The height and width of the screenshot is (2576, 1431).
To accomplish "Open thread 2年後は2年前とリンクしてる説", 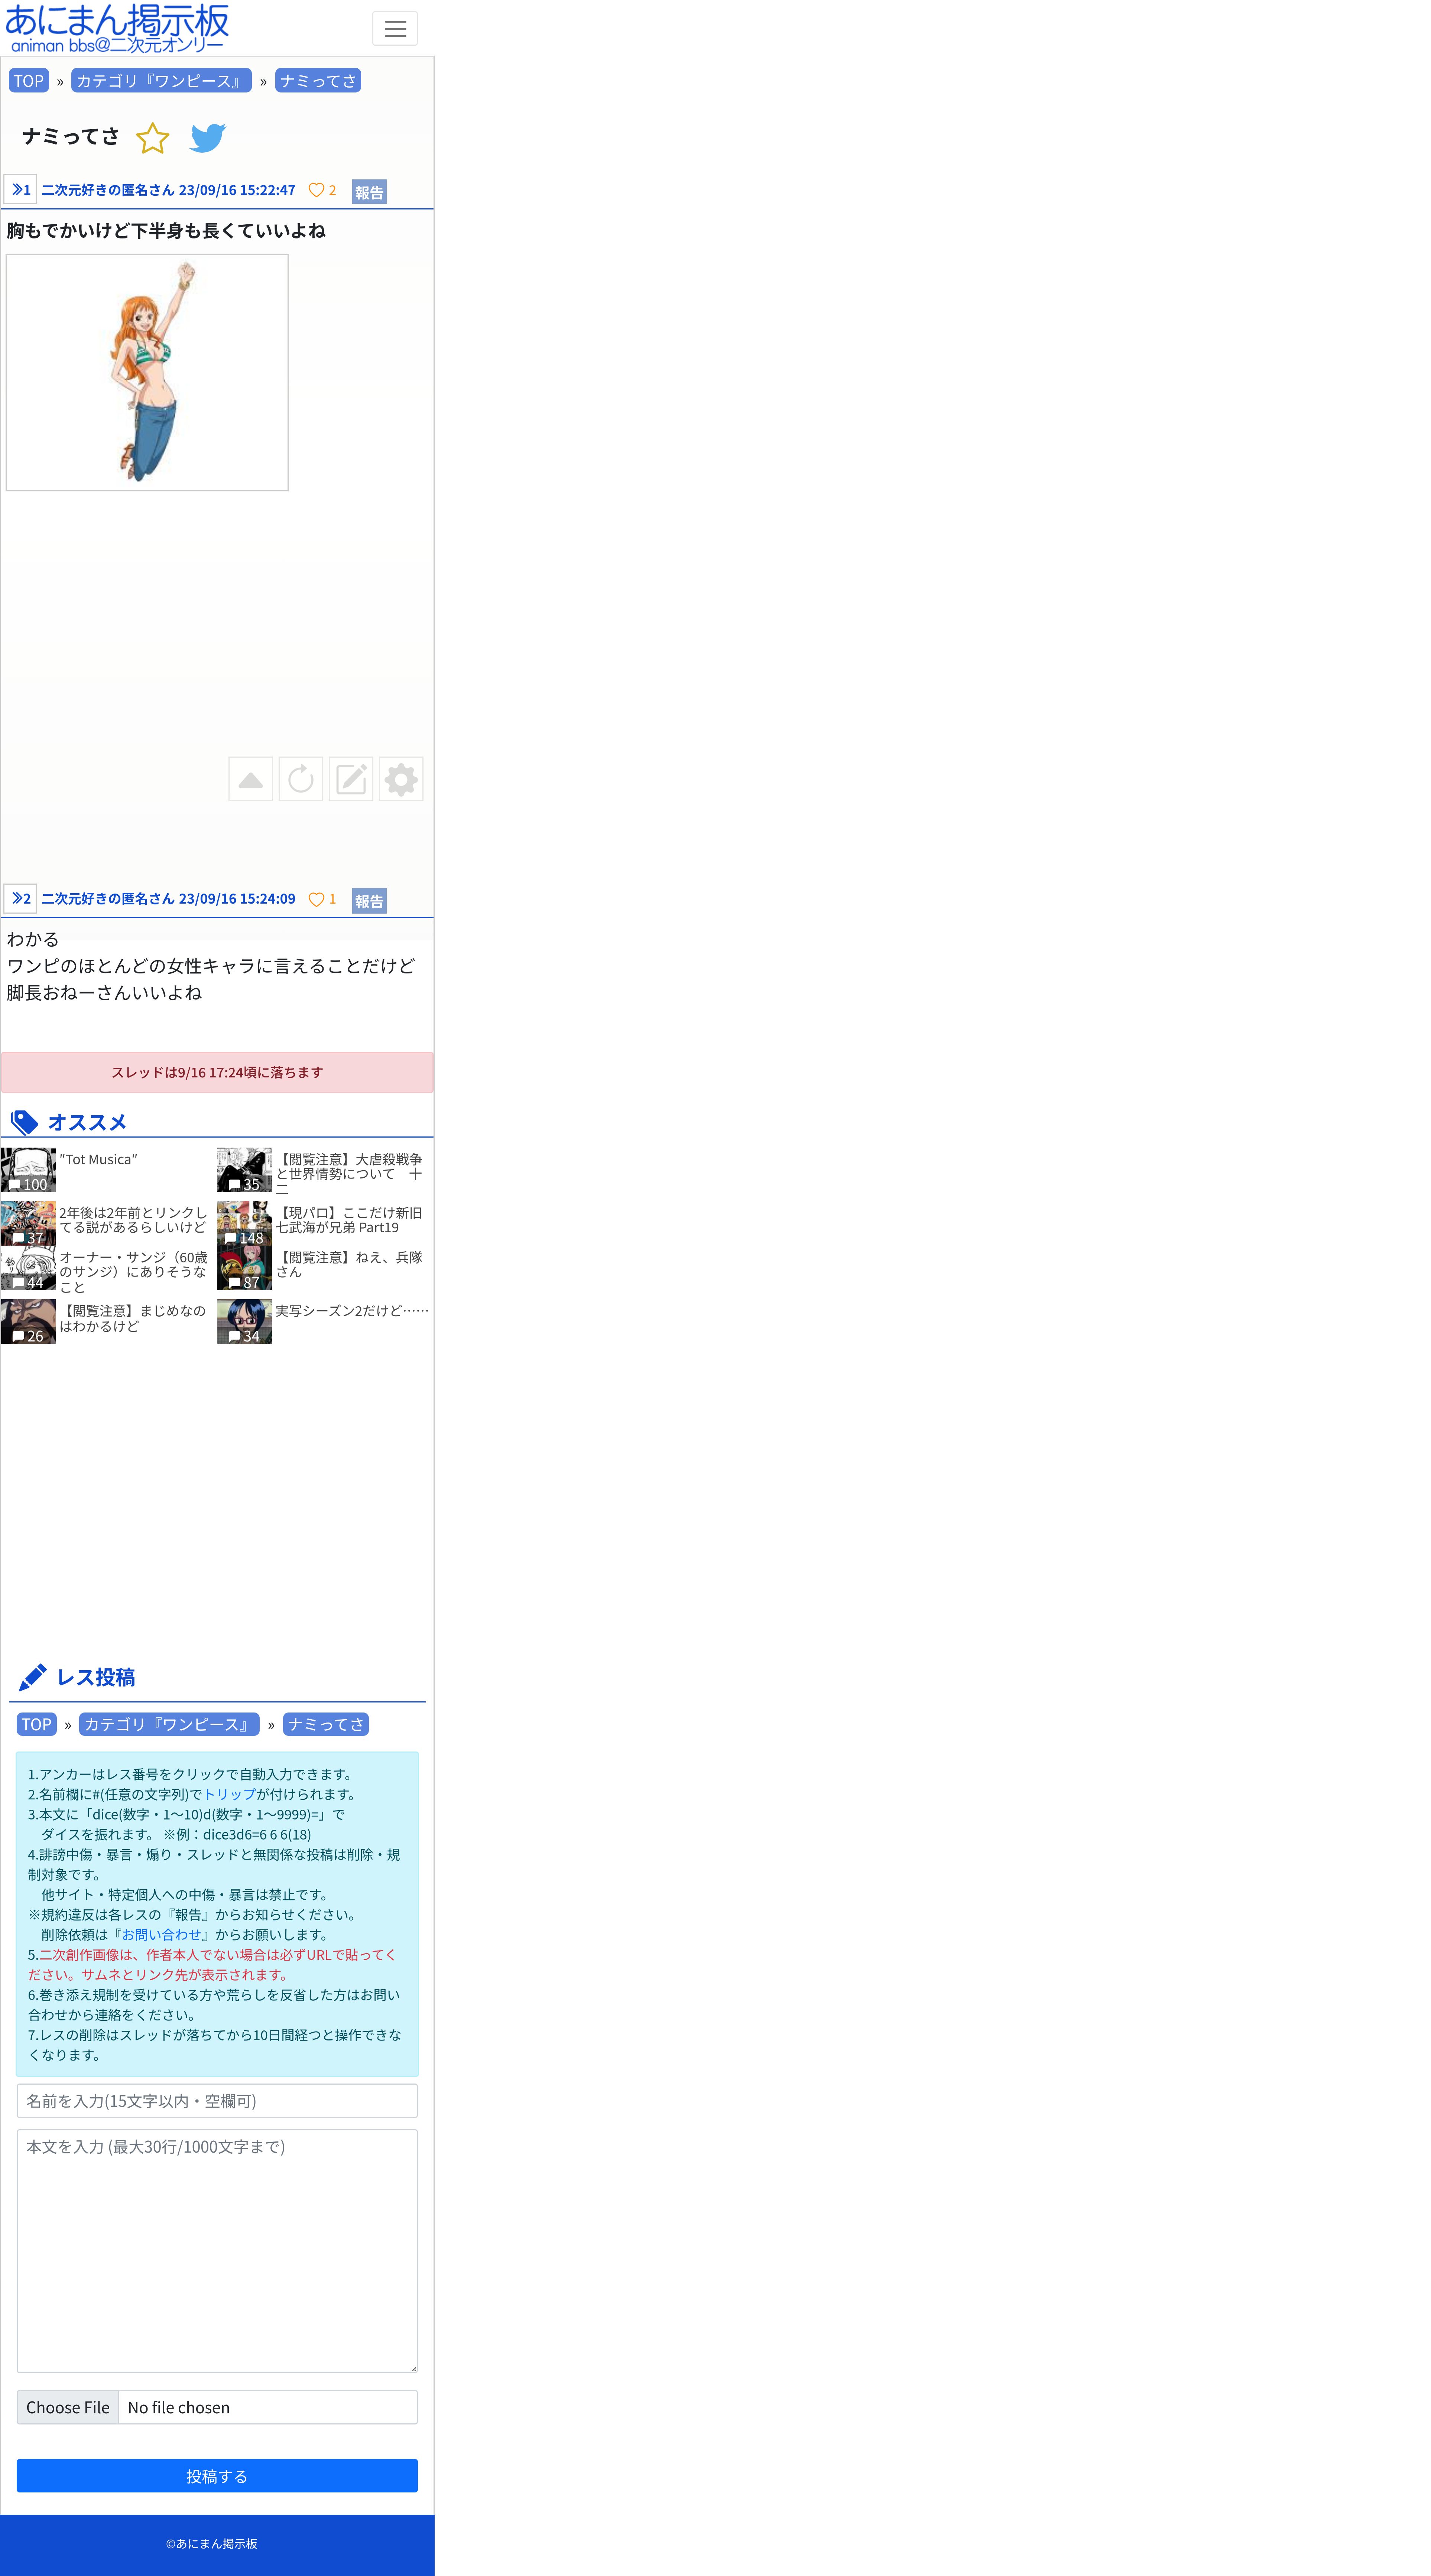I will [x=133, y=1220].
